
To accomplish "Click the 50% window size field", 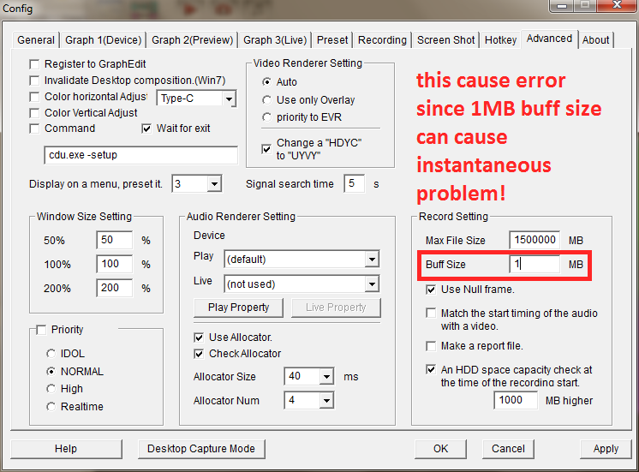I will pos(115,240).
